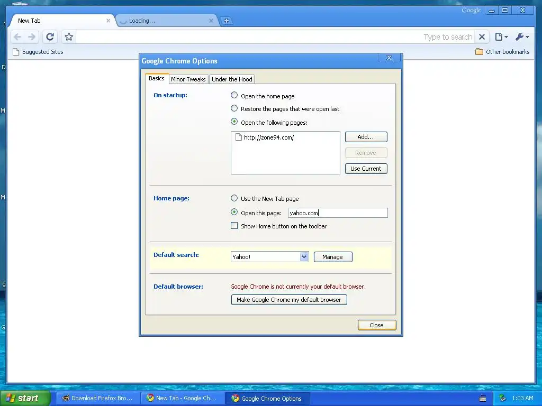The height and width of the screenshot is (406, 542).
Task: Click the keyboard icon in system tray
Action: pos(483,399)
